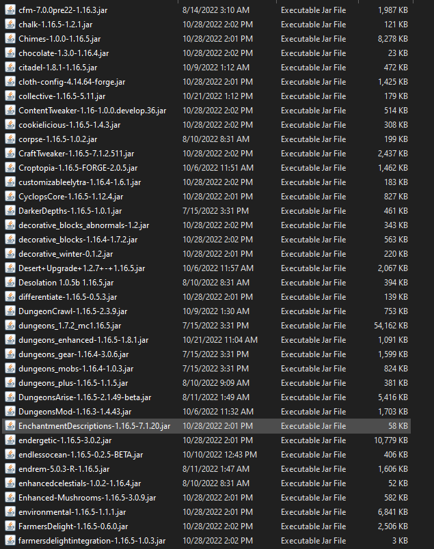434x549 pixels.
Task: Click the date 8/11/2022 1:47 AM
Action: click(216, 469)
